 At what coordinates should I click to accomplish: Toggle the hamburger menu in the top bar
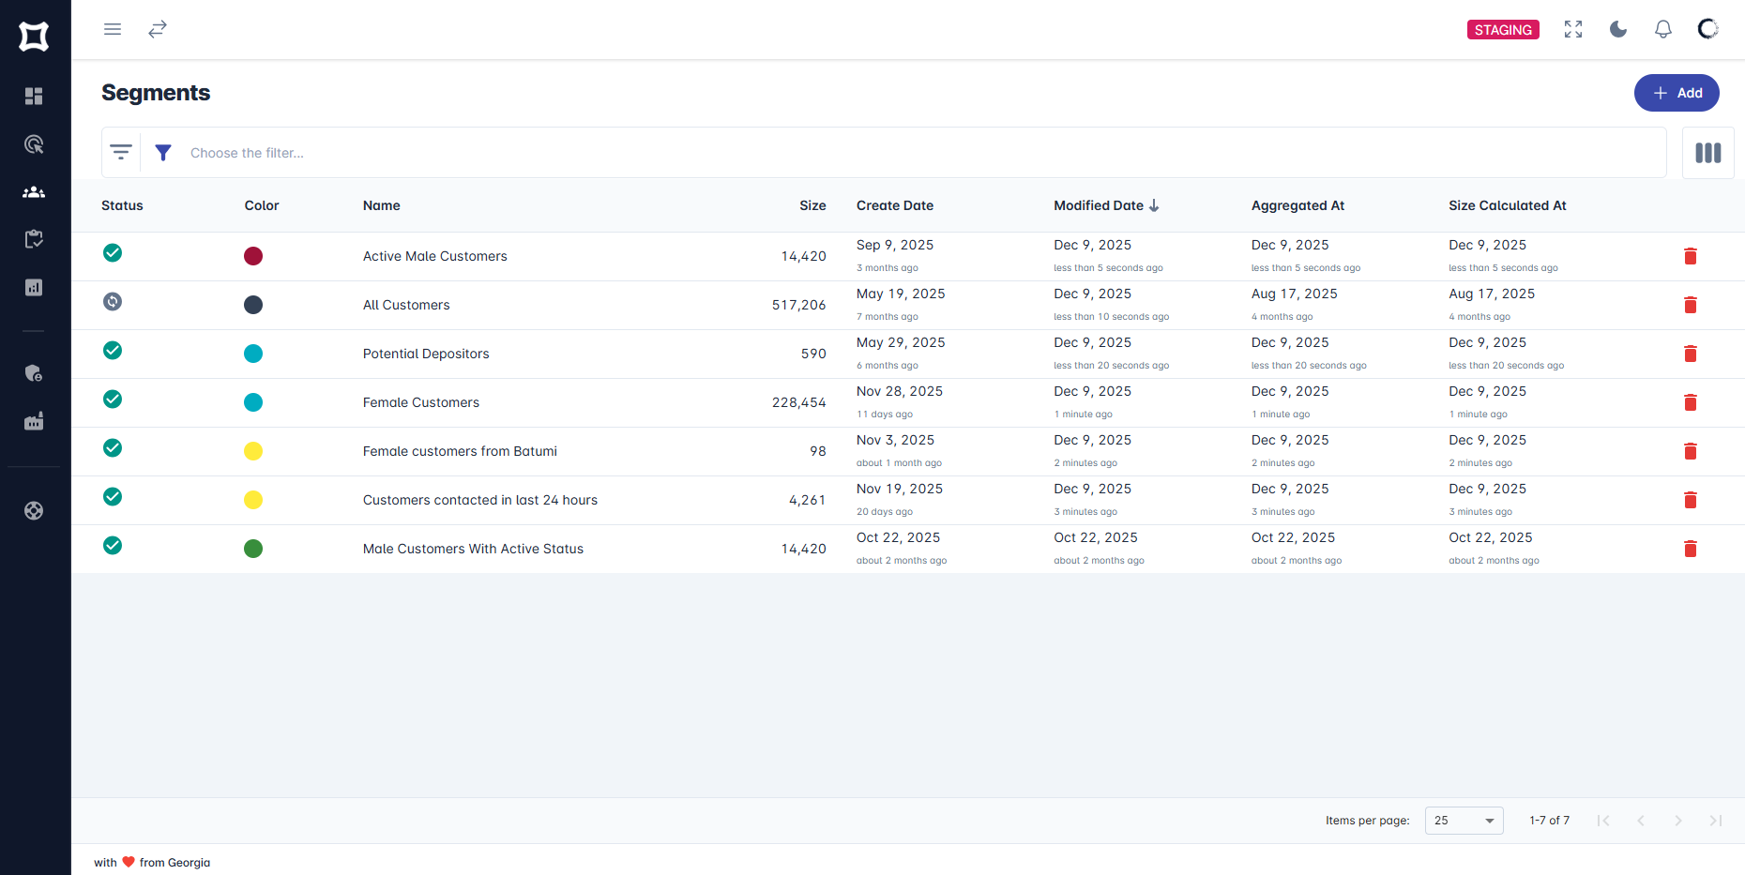[x=112, y=29]
